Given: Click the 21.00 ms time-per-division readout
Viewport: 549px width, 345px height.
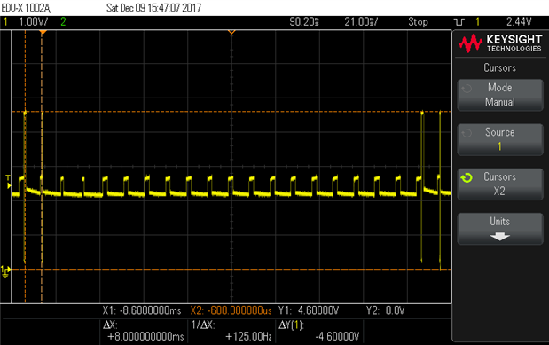Looking at the screenshot, I should (x=361, y=21).
